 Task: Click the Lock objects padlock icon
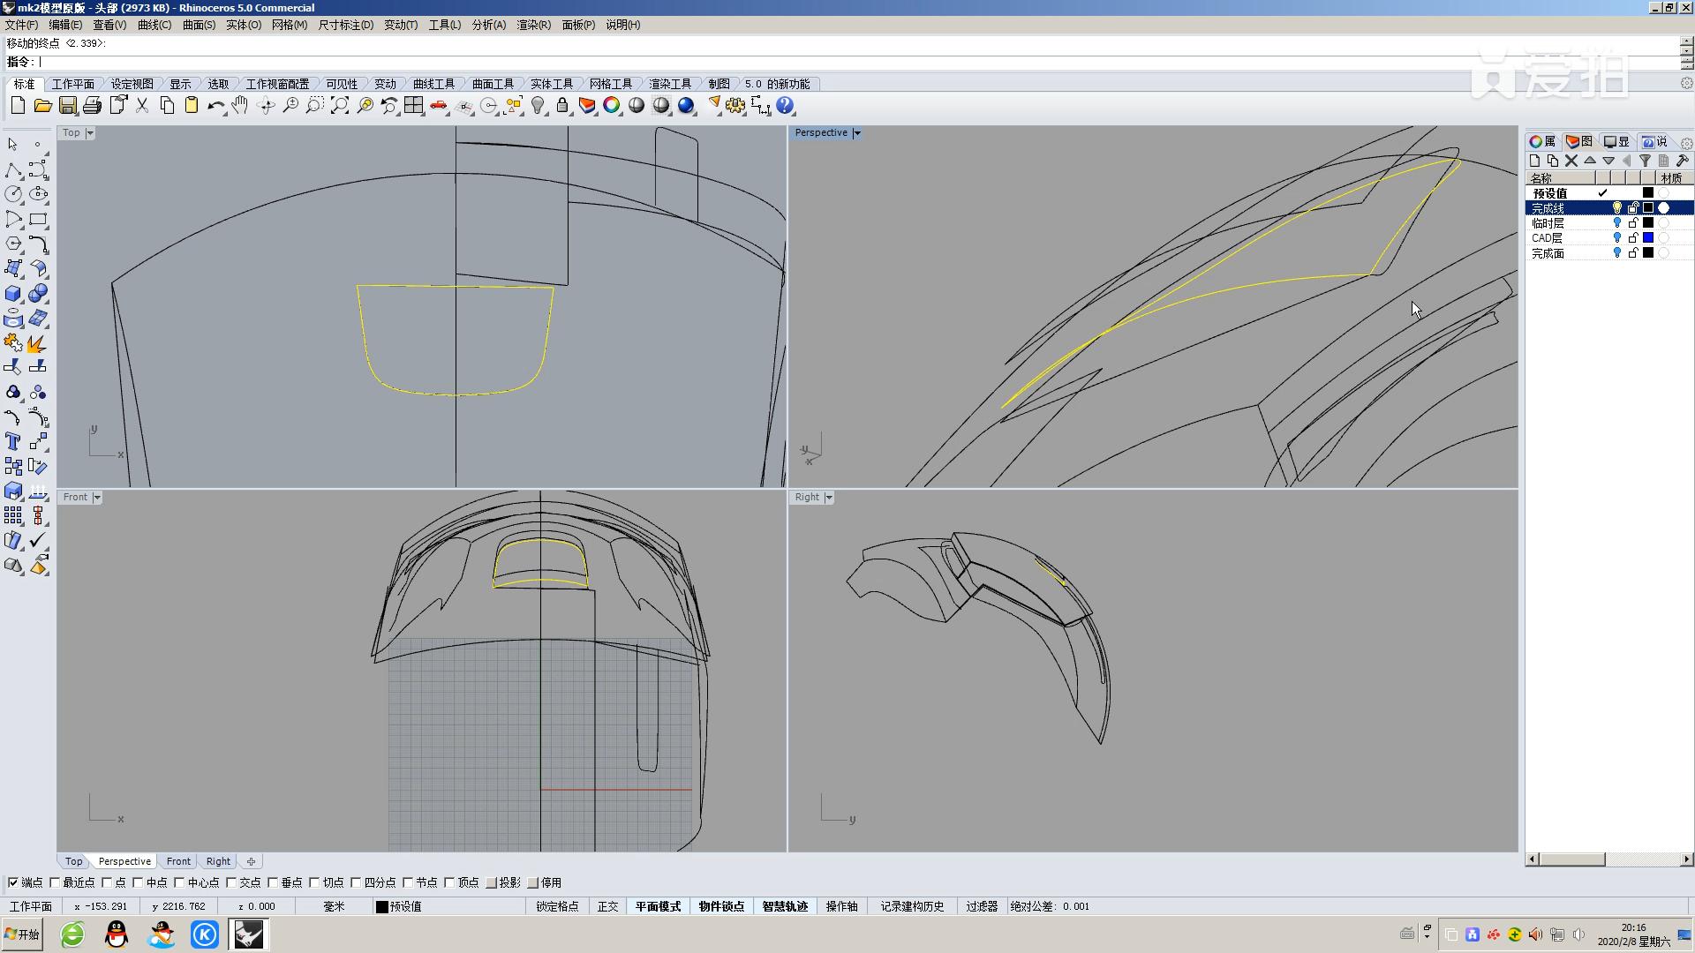point(562,106)
